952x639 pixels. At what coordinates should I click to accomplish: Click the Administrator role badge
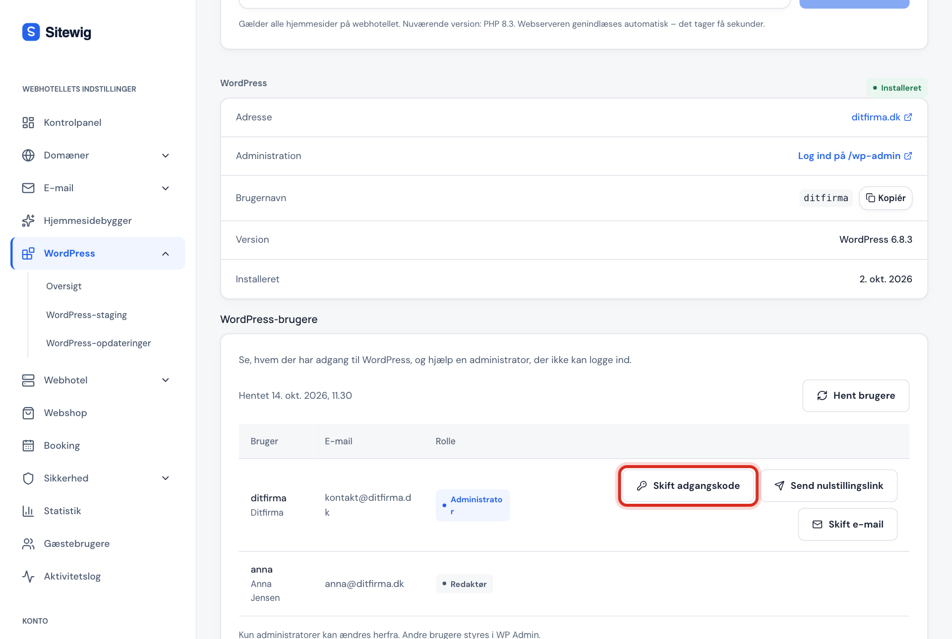point(473,505)
